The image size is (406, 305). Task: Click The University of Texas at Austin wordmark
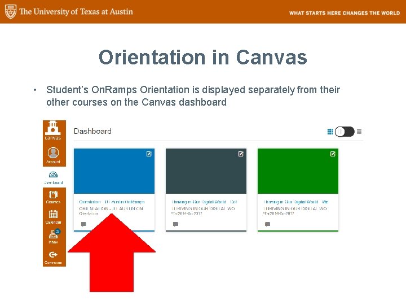76,12
